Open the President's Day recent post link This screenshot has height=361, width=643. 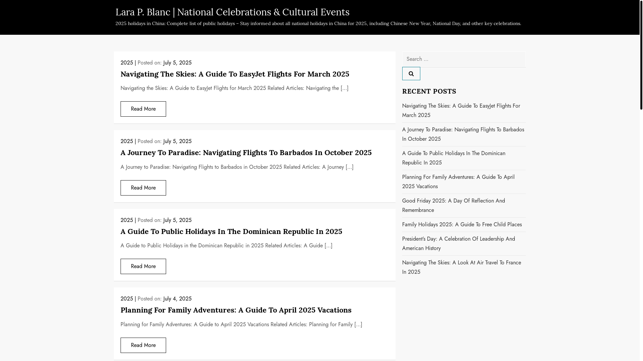click(458, 243)
